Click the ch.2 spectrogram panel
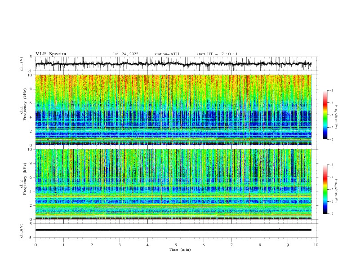The width and height of the screenshot is (356, 275). 173,184
